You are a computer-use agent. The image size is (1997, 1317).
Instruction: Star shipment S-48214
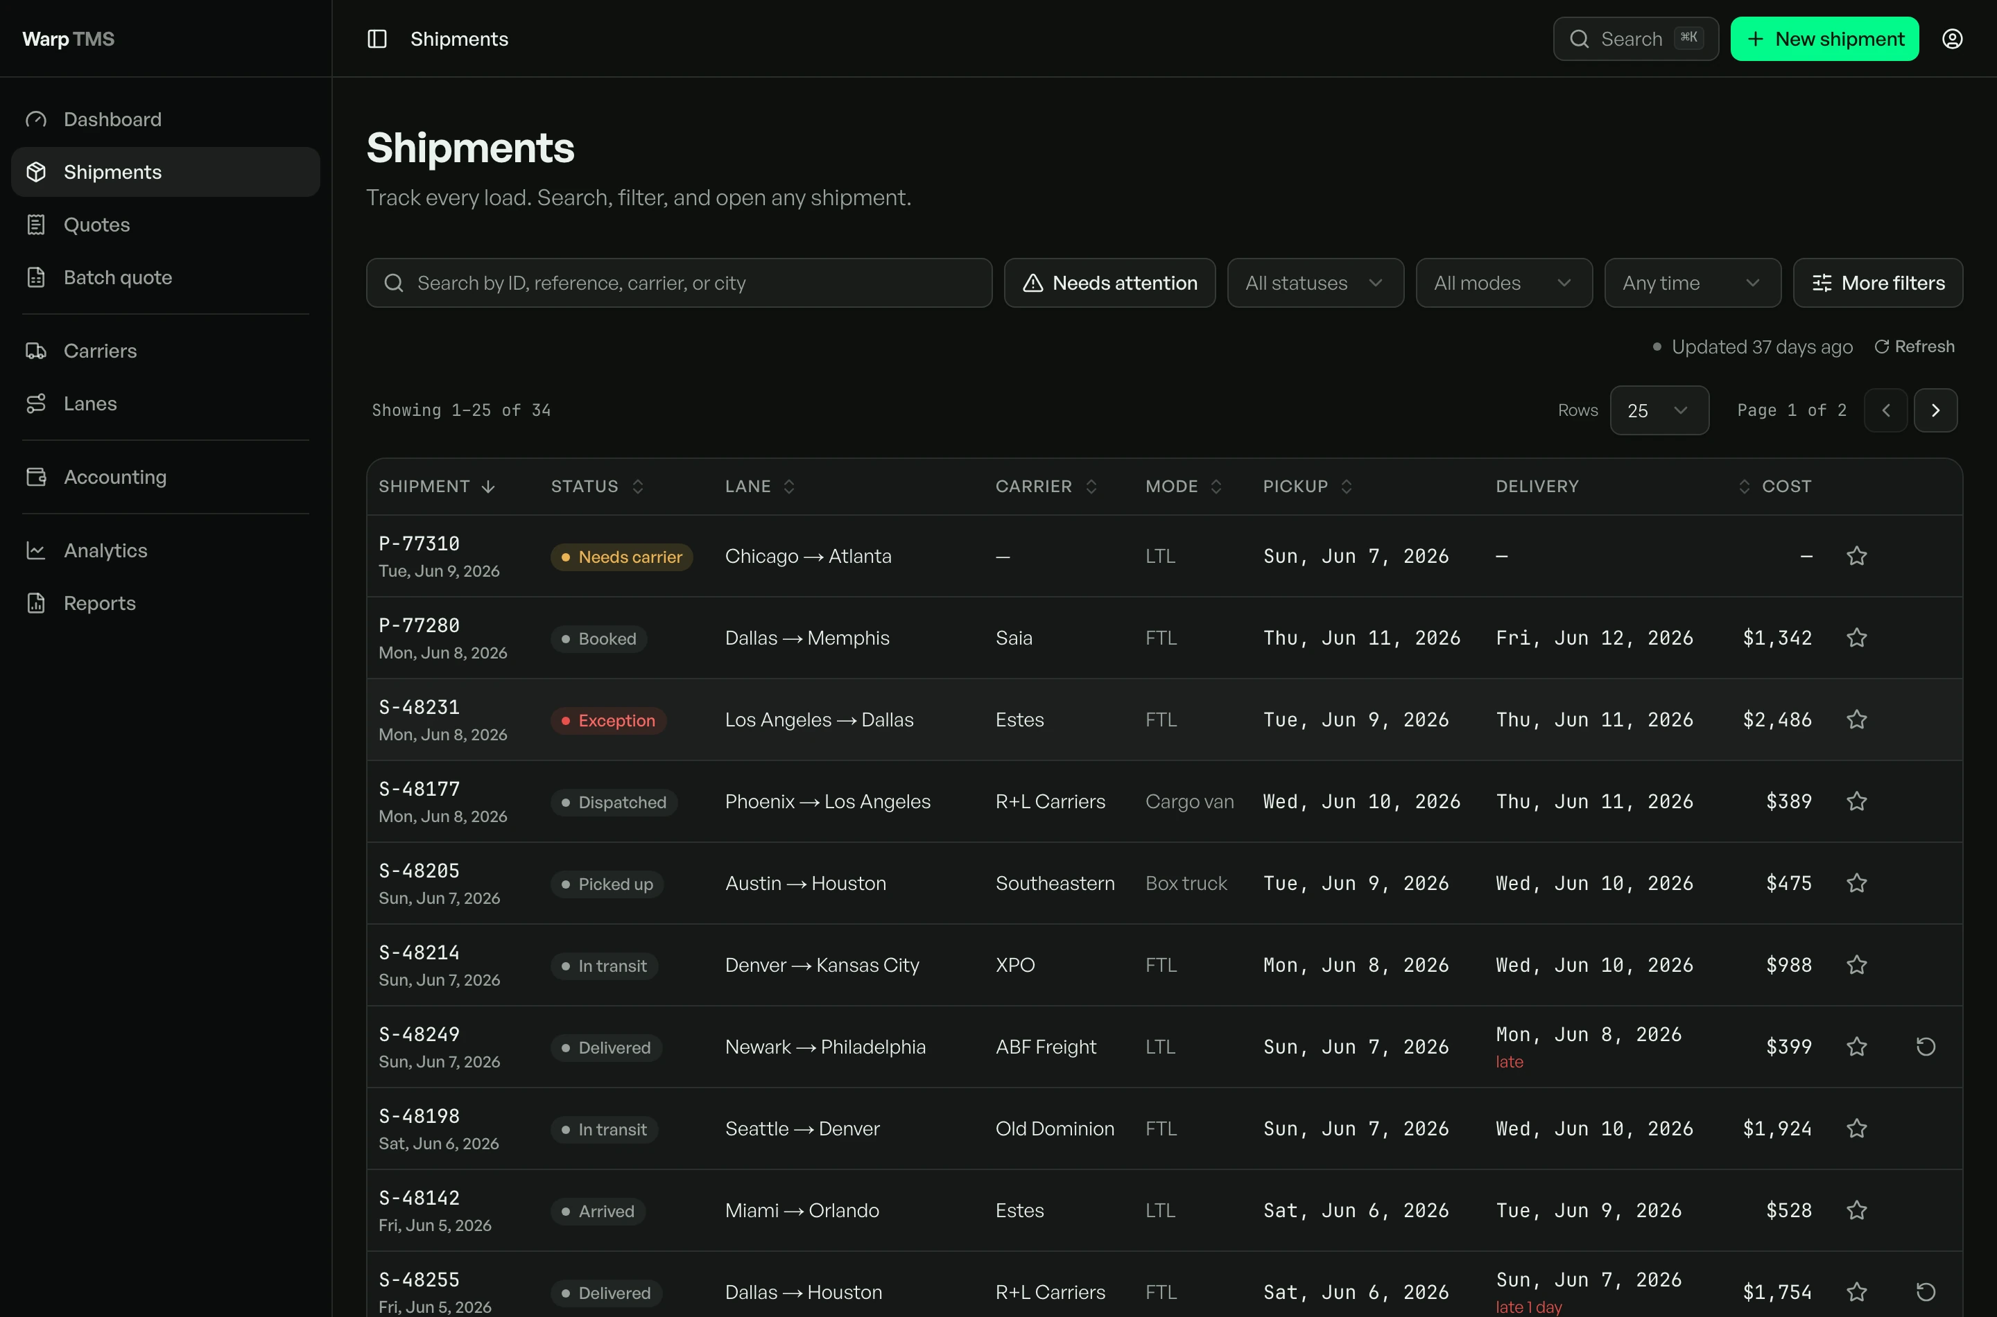[1857, 965]
